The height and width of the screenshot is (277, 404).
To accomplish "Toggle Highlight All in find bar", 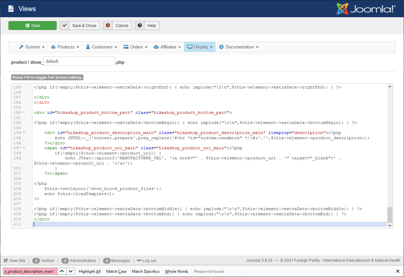I will [90, 271].
